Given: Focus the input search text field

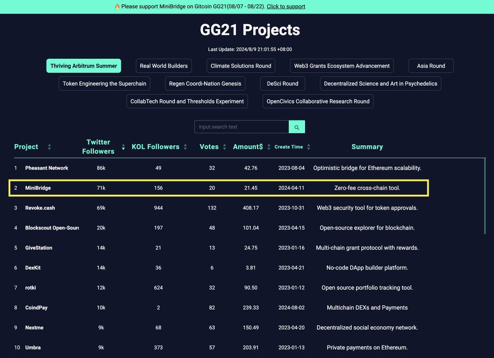Looking at the screenshot, I should click(242, 127).
